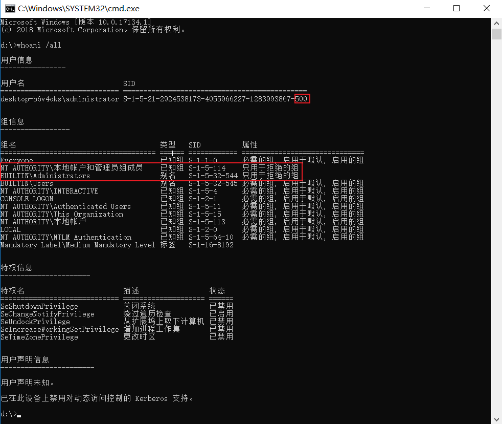502x424 pixels.
Task: Click the Mandatory Label\Medium Mandatory Level row
Action: click(x=78, y=245)
